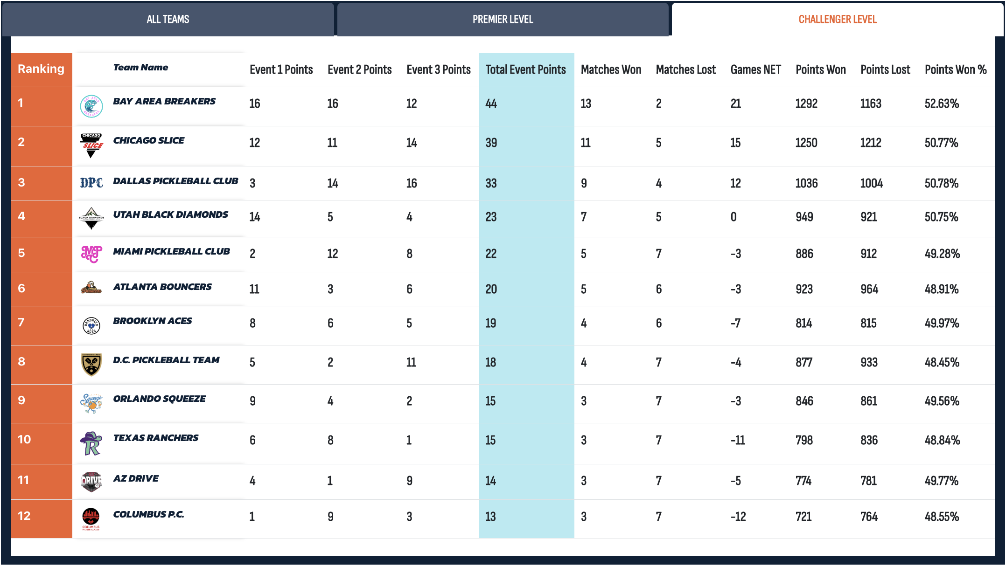Click the Points Won column header
This screenshot has width=1006, height=566.
point(820,70)
